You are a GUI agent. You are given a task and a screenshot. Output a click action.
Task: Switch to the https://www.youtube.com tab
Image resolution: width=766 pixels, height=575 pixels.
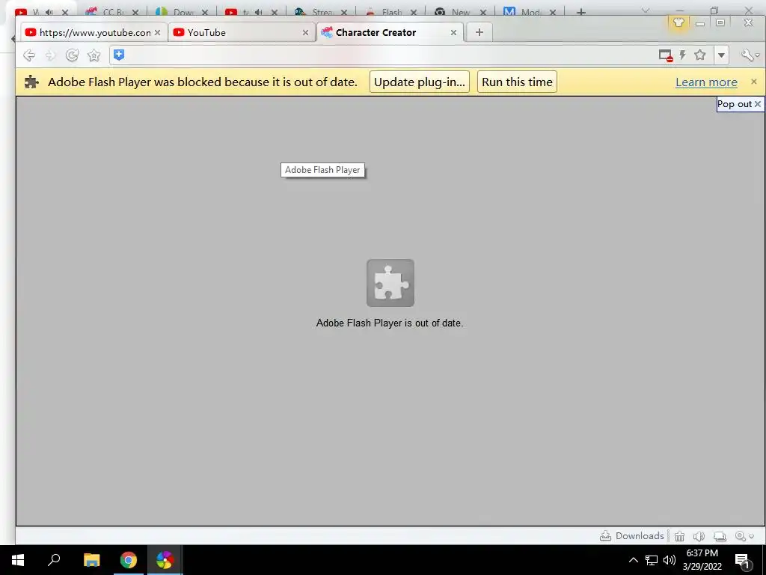tap(93, 32)
